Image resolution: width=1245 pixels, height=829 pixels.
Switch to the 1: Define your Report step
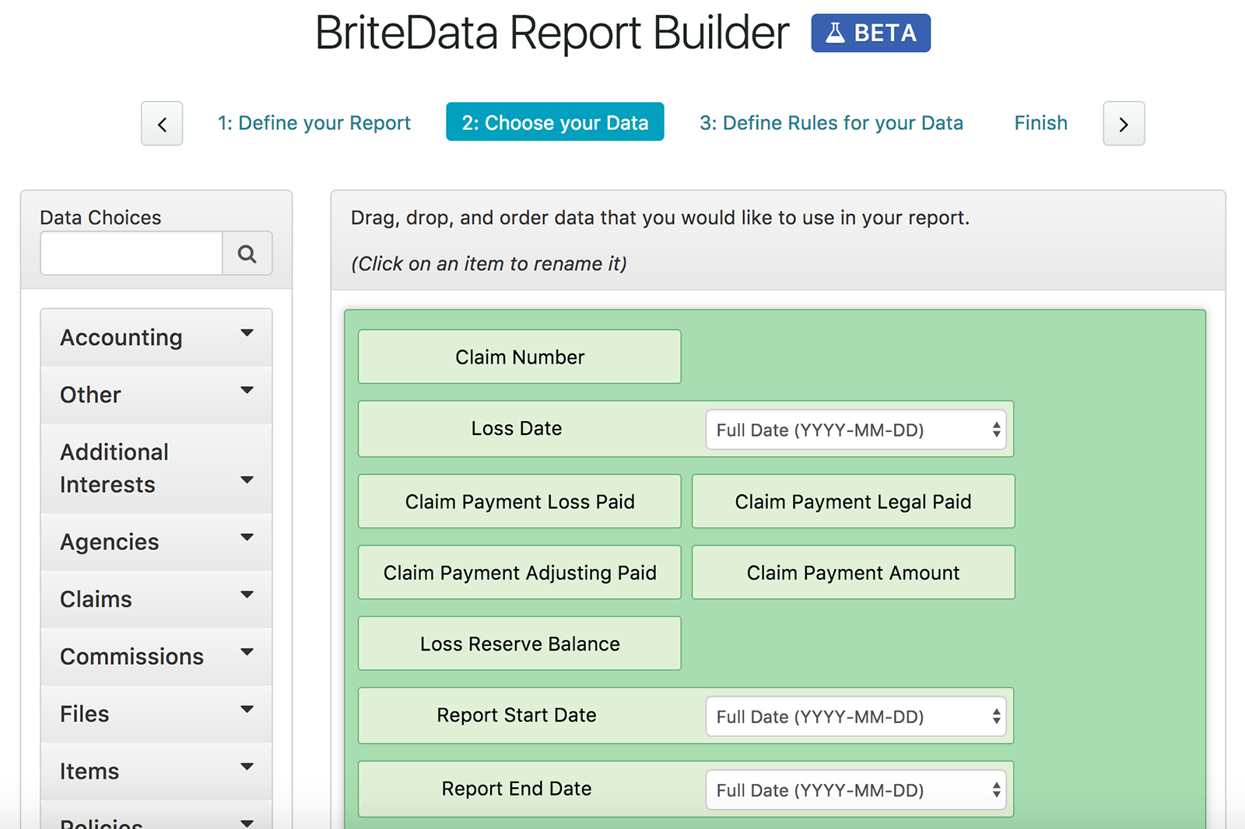[314, 122]
